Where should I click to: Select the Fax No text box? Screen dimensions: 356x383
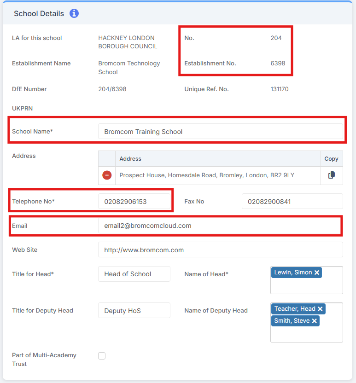click(292, 202)
